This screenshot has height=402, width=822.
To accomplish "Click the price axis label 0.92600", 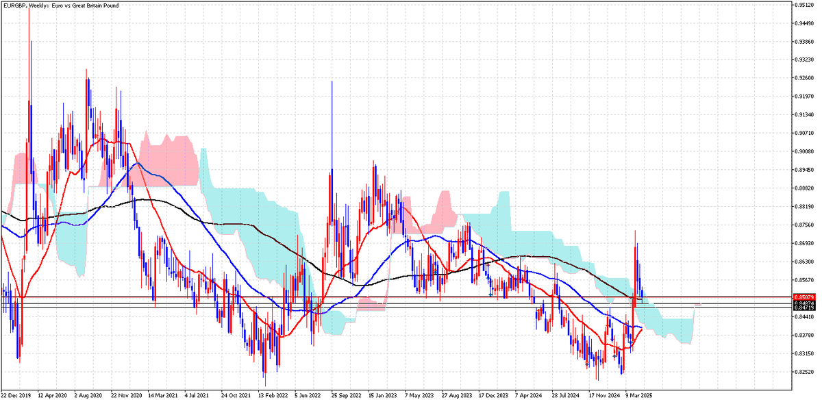I will (x=805, y=78).
